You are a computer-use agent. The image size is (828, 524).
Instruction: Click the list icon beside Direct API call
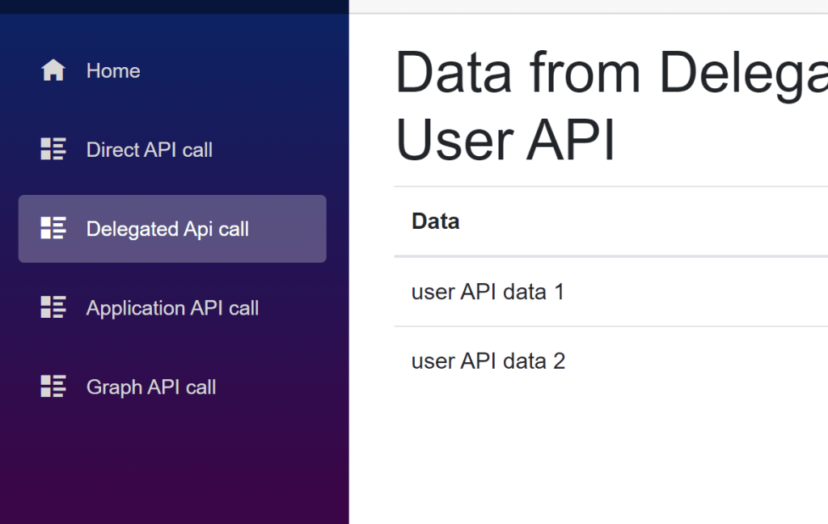[x=53, y=149]
